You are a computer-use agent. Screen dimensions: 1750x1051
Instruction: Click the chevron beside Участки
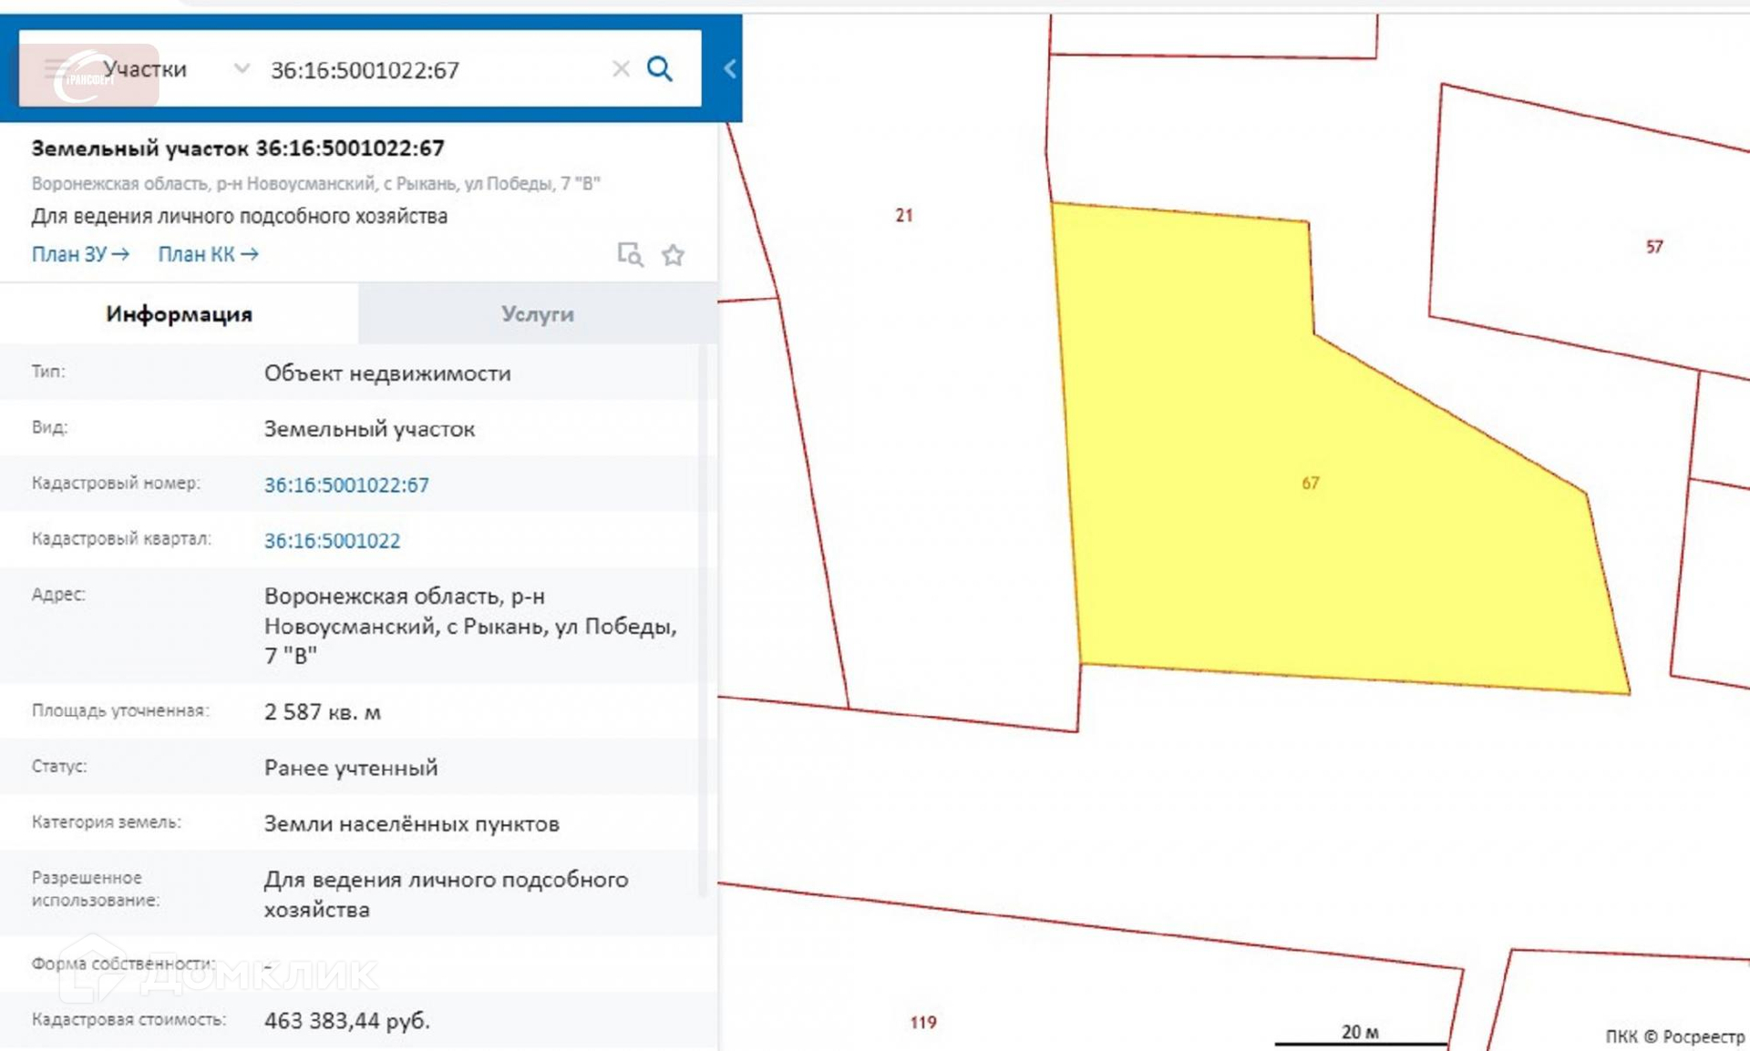[x=242, y=69]
